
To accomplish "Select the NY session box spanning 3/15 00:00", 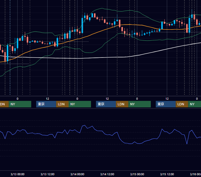I will coord(140,104).
